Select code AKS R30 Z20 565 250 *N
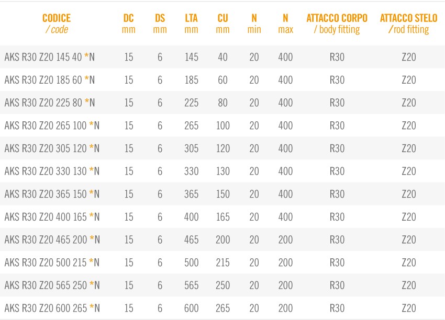The height and width of the screenshot is (320, 445). point(52,285)
